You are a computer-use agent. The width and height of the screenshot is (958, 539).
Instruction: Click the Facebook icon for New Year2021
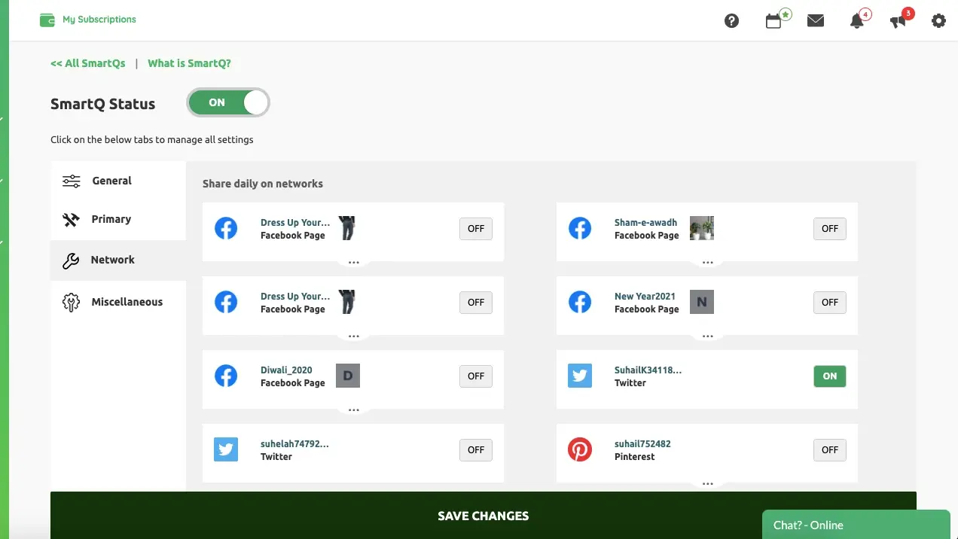[x=580, y=302]
